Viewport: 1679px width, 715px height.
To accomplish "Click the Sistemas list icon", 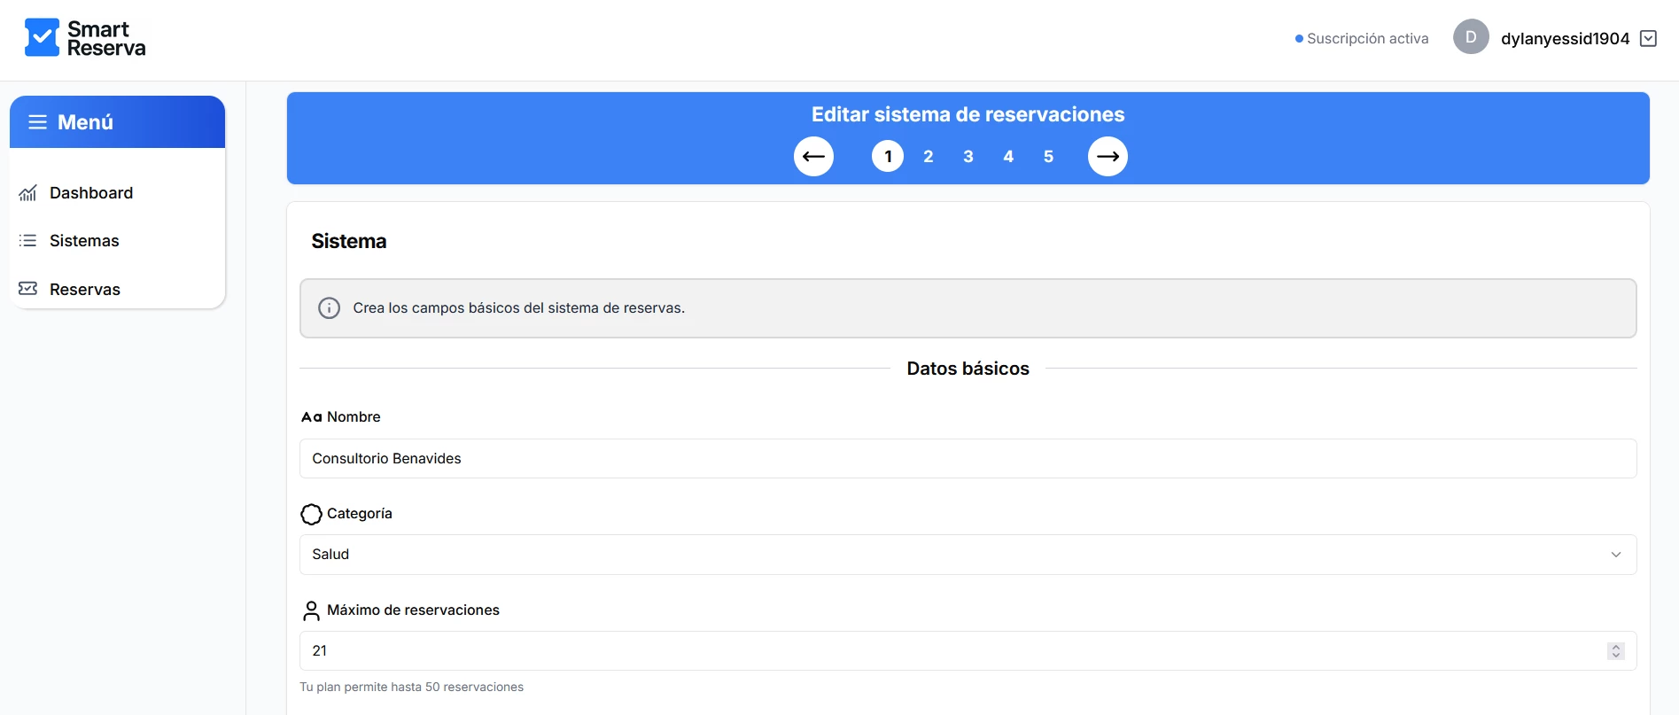I will click(x=28, y=241).
